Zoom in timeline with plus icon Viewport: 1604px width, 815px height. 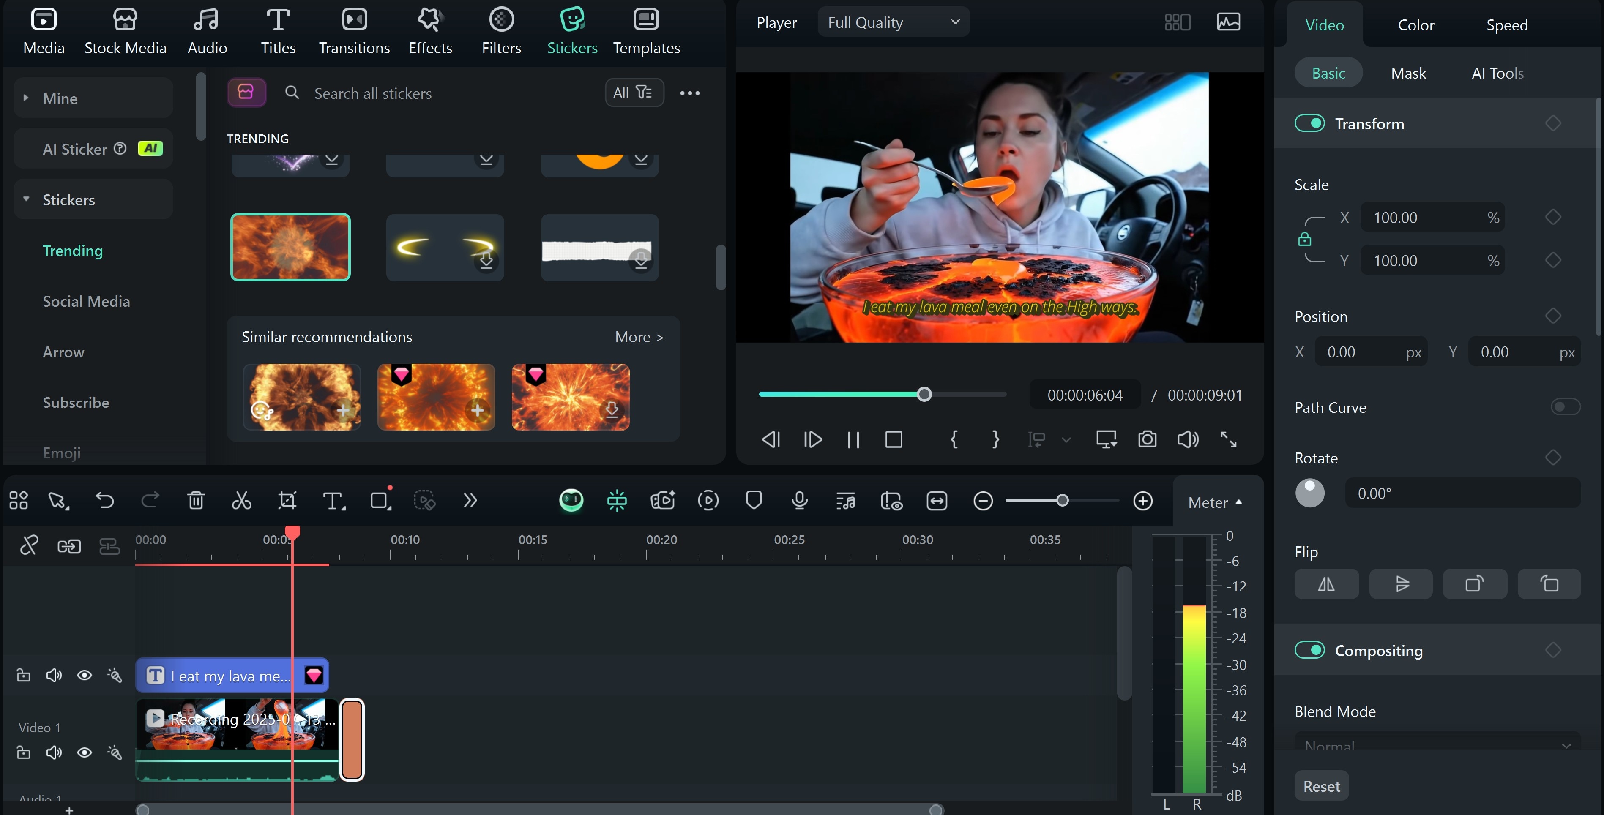coord(1142,501)
